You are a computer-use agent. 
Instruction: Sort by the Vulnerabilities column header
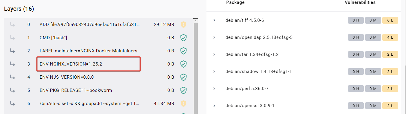(x=360, y=2)
